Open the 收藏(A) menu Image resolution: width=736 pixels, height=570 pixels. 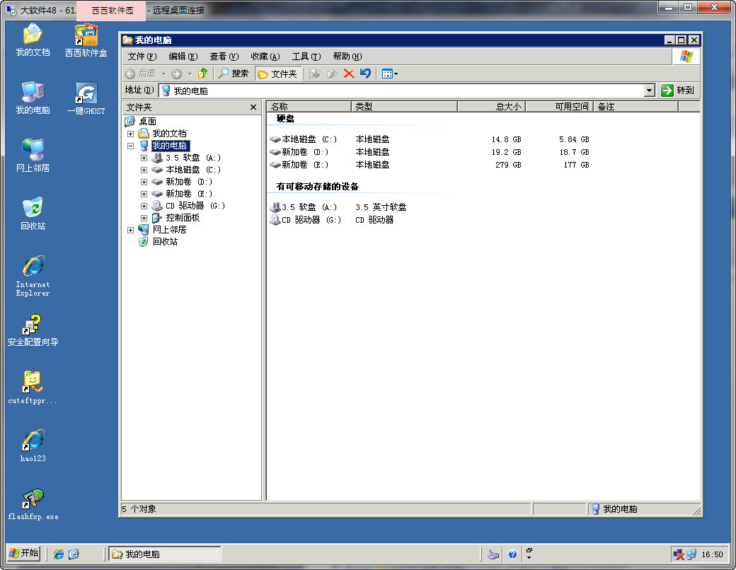265,57
